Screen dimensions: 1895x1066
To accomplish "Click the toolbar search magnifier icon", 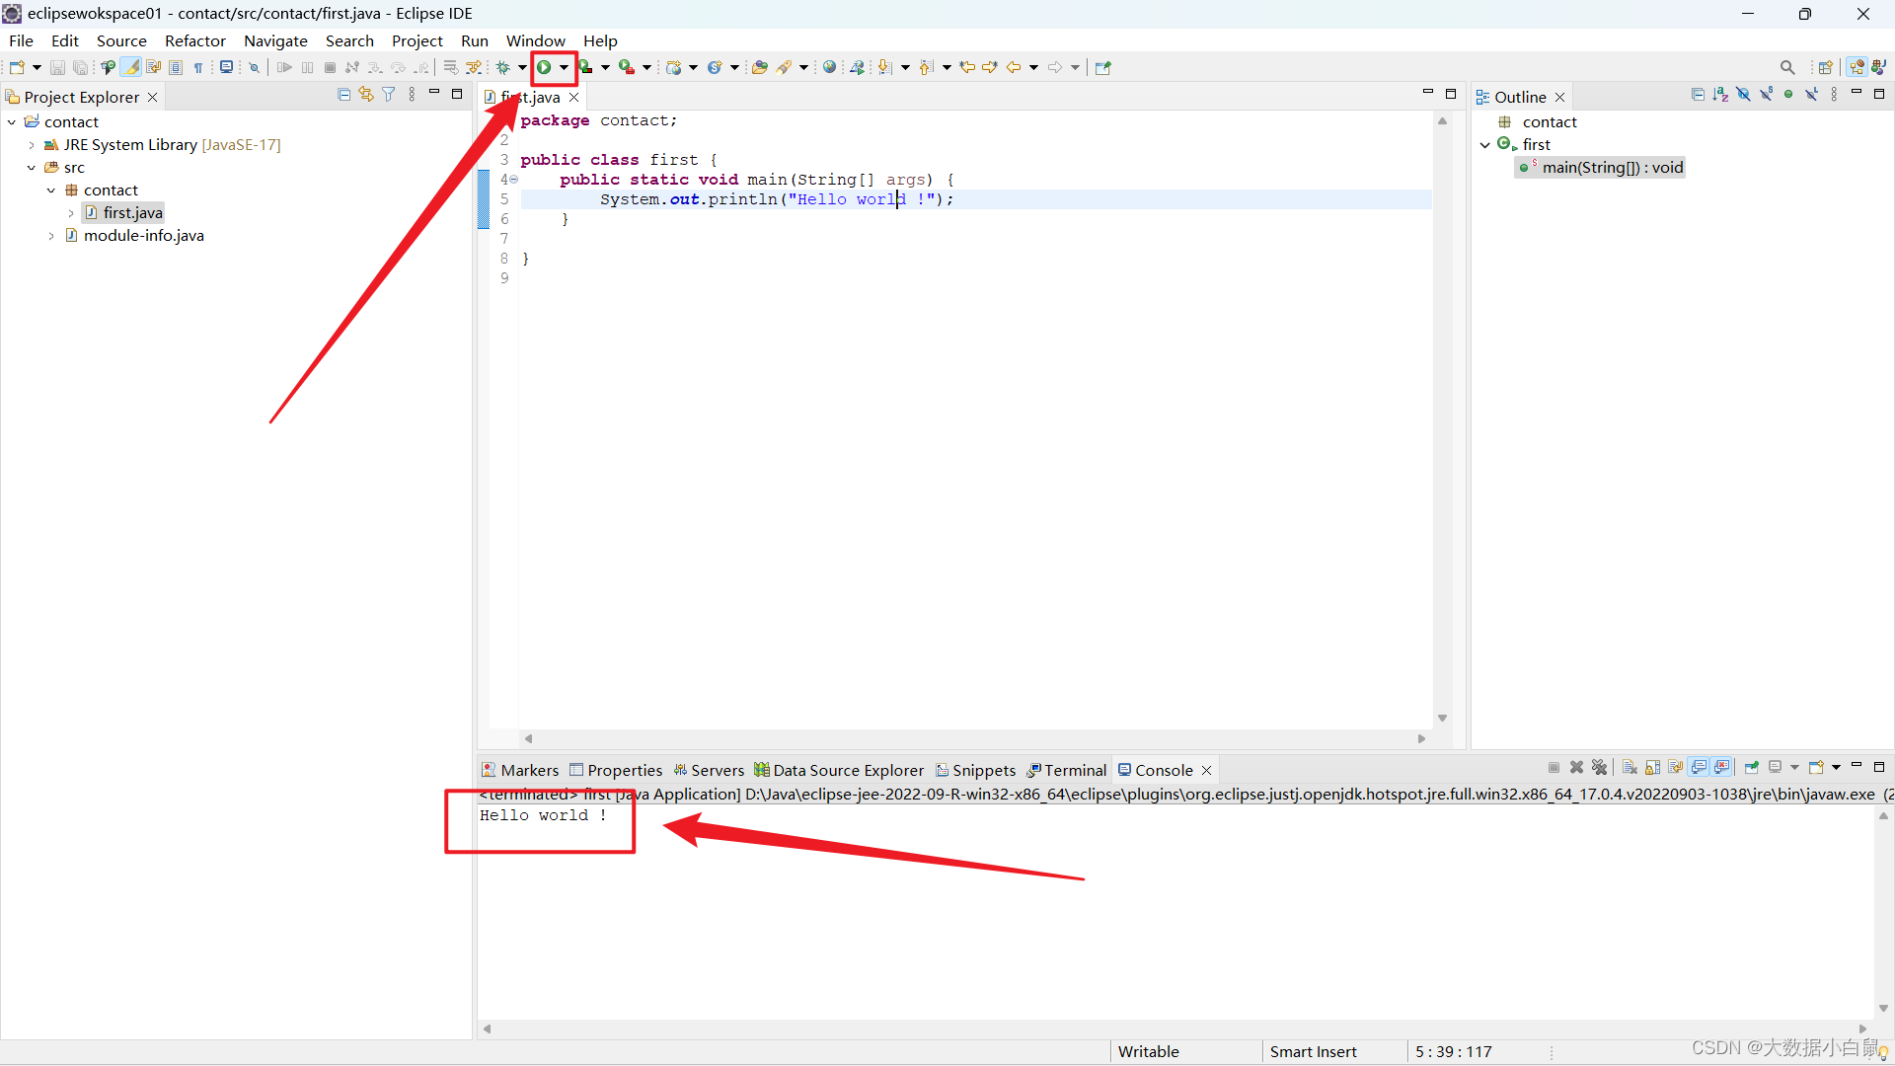I will click(x=1787, y=67).
